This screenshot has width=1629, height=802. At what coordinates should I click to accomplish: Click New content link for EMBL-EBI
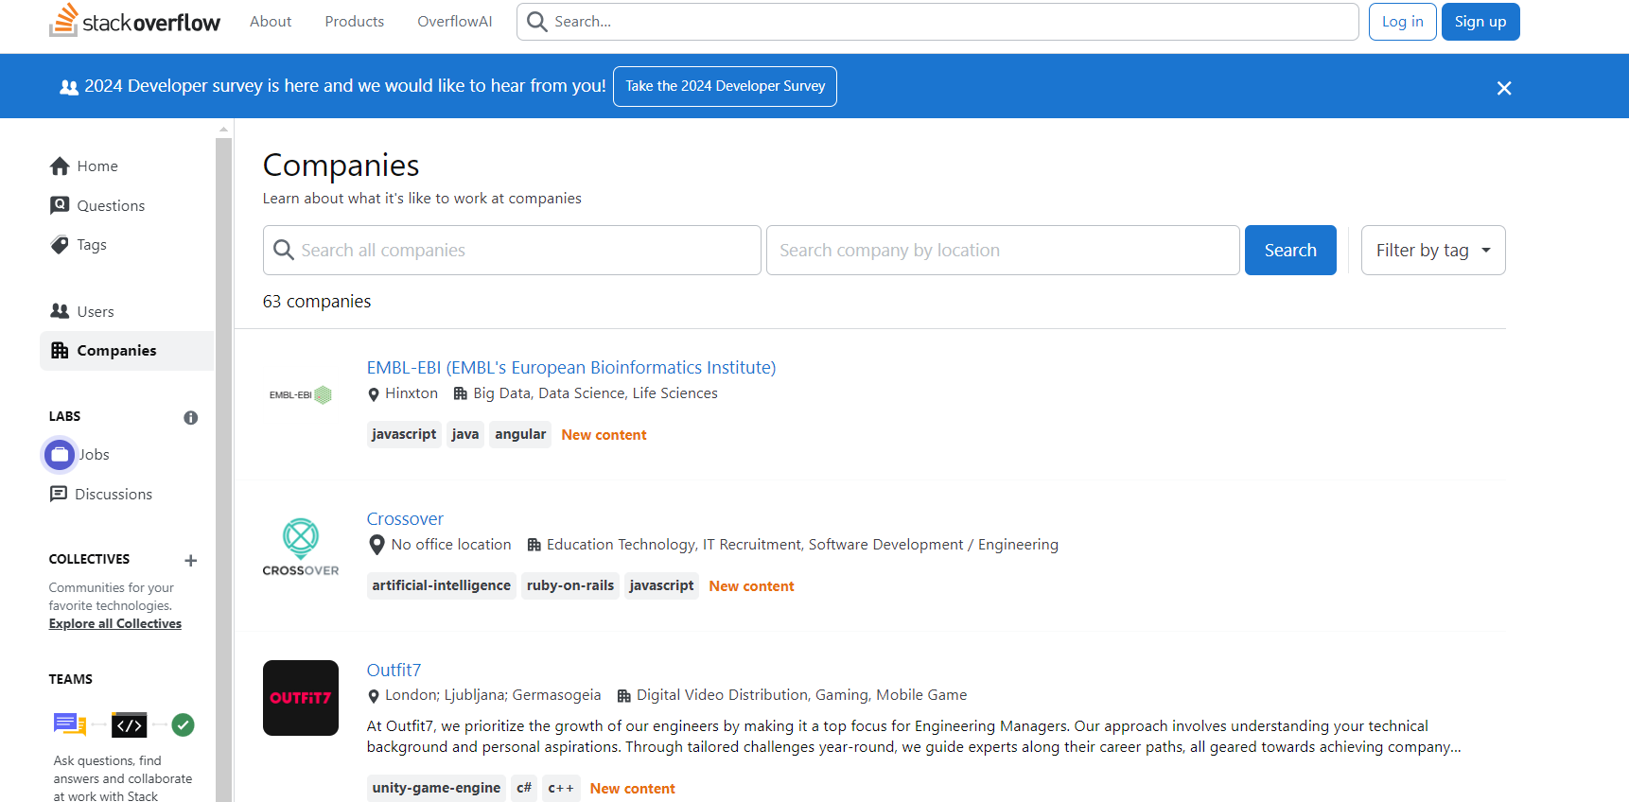point(604,435)
